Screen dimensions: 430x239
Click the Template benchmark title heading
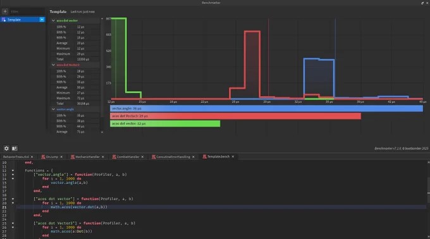click(x=58, y=11)
